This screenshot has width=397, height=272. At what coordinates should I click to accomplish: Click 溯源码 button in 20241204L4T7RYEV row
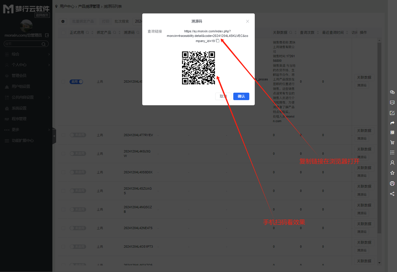pos(362,138)
